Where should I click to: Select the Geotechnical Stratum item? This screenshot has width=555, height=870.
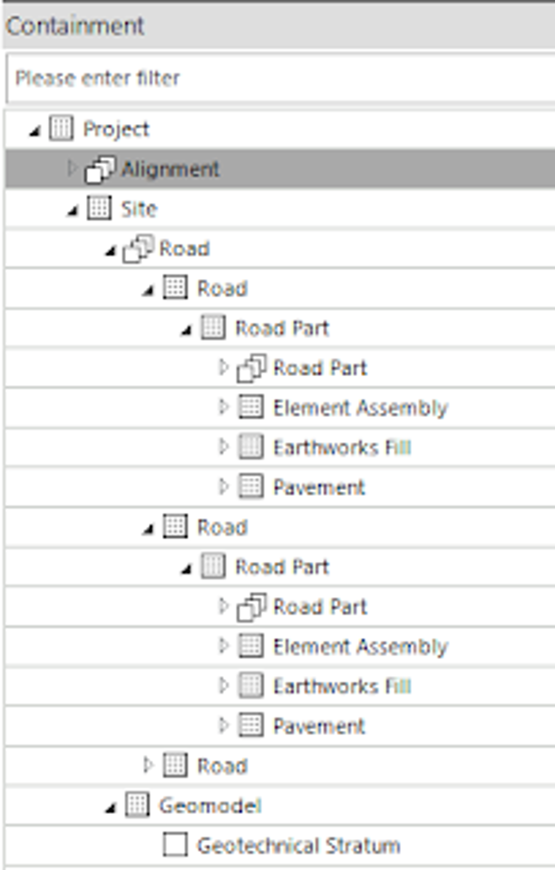[298, 846]
